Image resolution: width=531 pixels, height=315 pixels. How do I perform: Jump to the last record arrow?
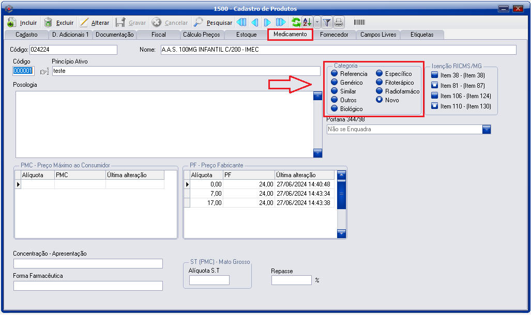coord(281,23)
